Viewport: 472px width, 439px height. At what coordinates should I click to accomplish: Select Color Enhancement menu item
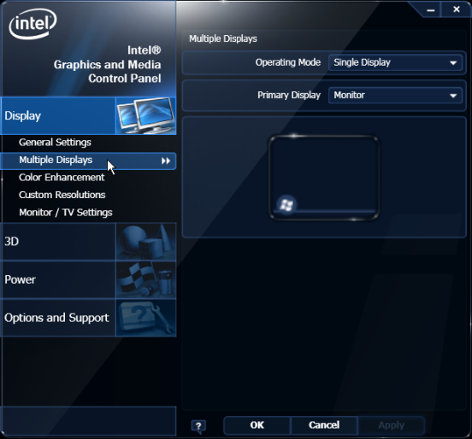click(62, 178)
